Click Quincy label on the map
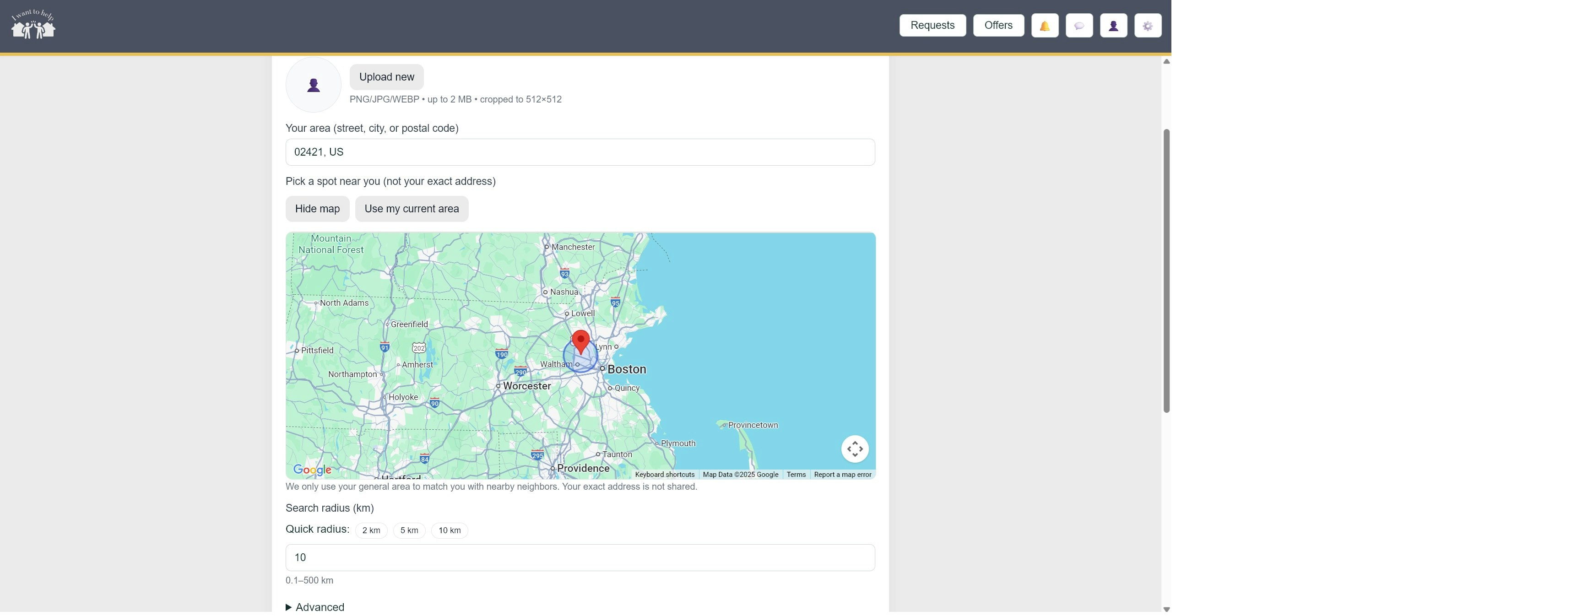 [x=627, y=389]
